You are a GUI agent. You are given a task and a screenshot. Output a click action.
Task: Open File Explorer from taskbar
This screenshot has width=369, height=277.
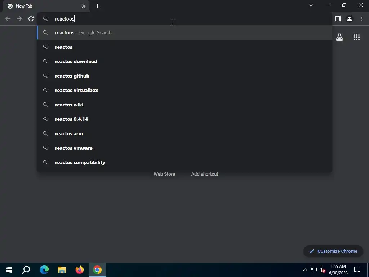(x=62, y=270)
